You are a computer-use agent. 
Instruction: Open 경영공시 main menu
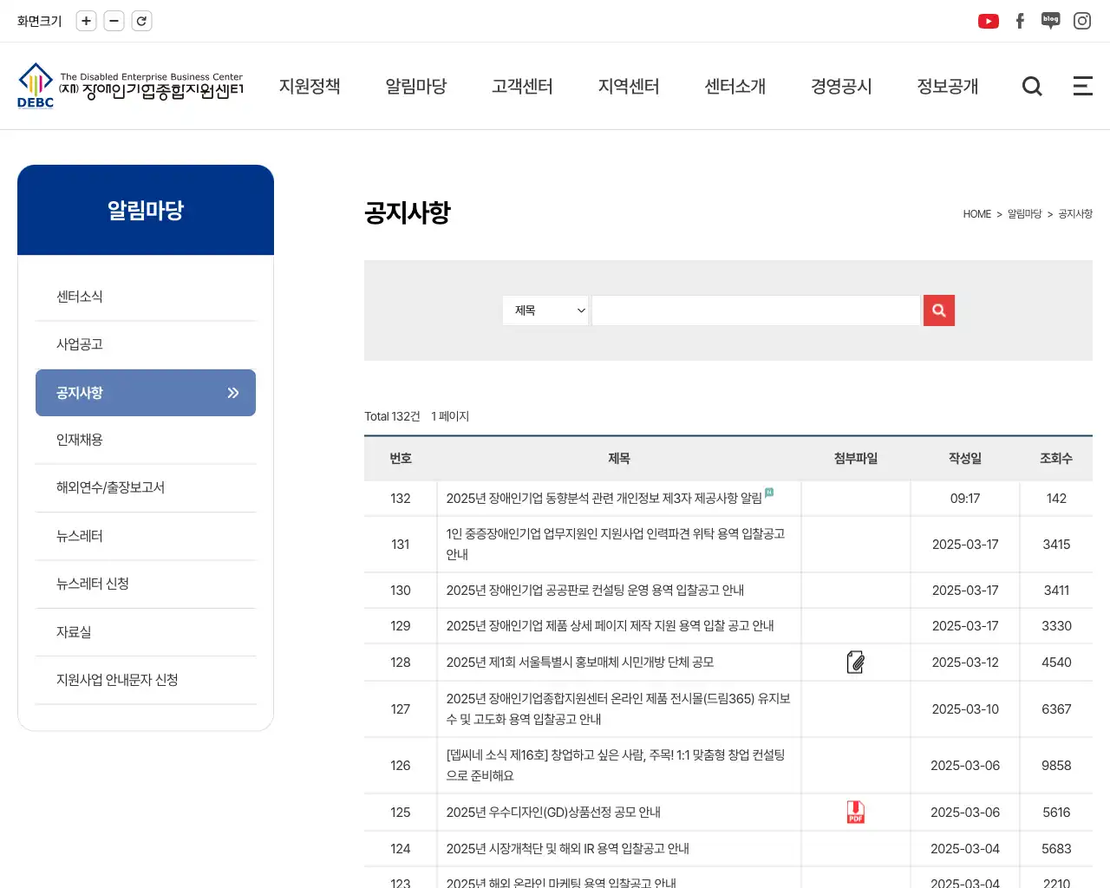point(841,86)
